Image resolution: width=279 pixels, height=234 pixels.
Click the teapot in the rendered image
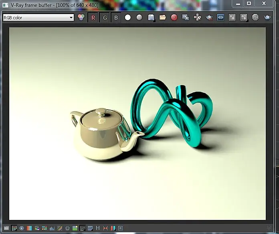pos(105,134)
